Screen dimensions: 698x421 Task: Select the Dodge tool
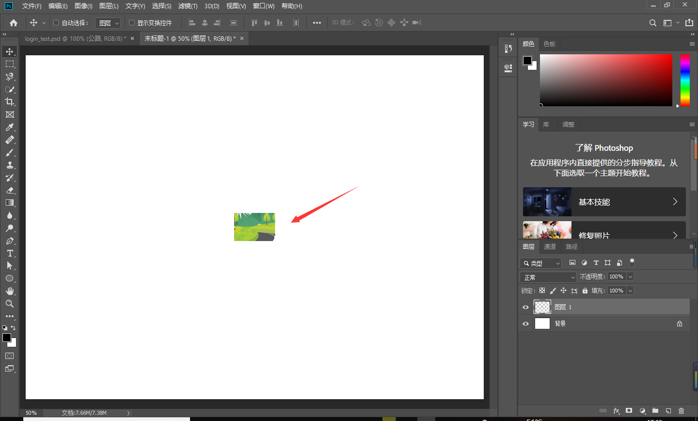(x=10, y=228)
